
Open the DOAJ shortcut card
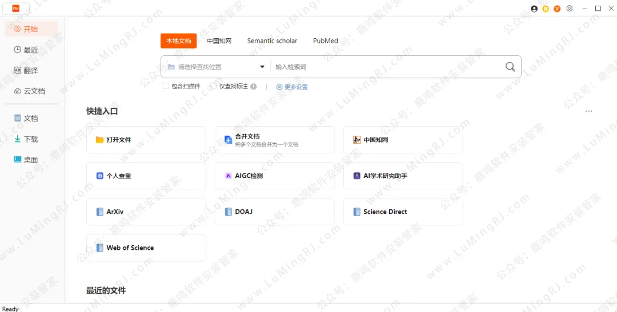[274, 212]
